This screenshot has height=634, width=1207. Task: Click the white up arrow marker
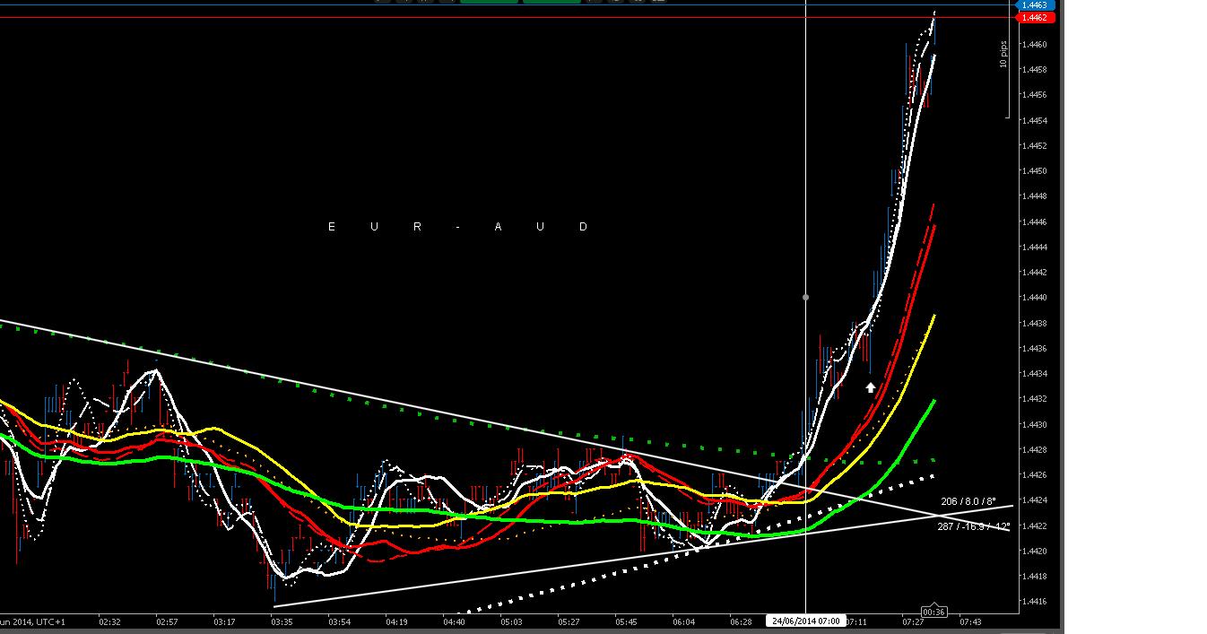[x=870, y=387]
